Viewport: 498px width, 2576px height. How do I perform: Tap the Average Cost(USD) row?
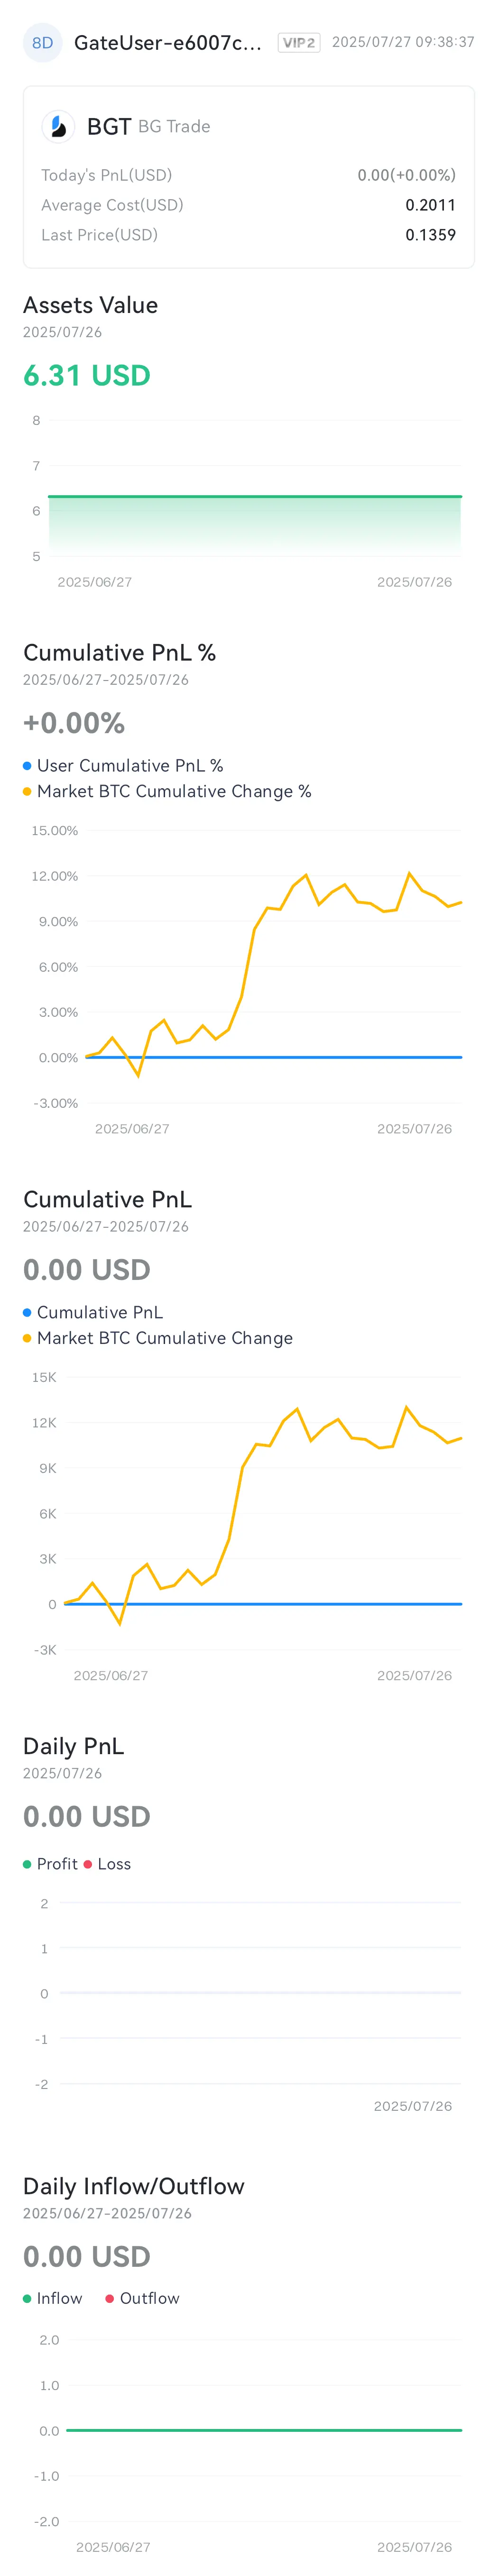[248, 205]
